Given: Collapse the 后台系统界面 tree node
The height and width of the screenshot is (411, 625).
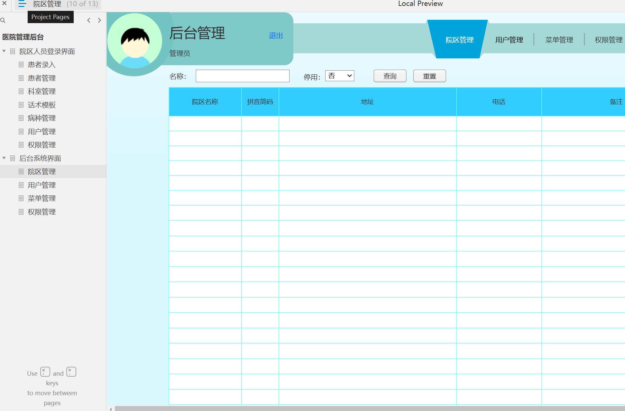Looking at the screenshot, I should click(x=4, y=158).
